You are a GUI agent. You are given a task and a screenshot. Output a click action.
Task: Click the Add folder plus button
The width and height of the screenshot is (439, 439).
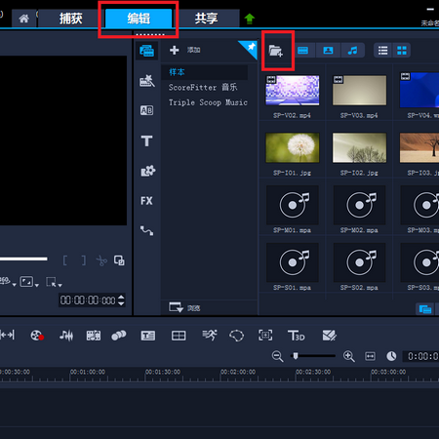[184, 50]
